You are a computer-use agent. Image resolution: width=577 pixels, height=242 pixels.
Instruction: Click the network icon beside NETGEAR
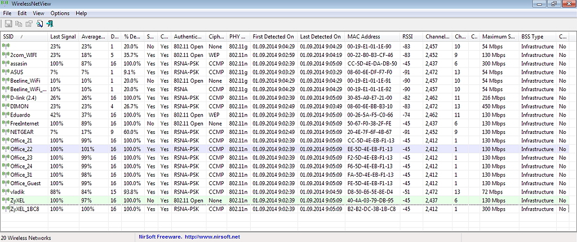point(6,132)
